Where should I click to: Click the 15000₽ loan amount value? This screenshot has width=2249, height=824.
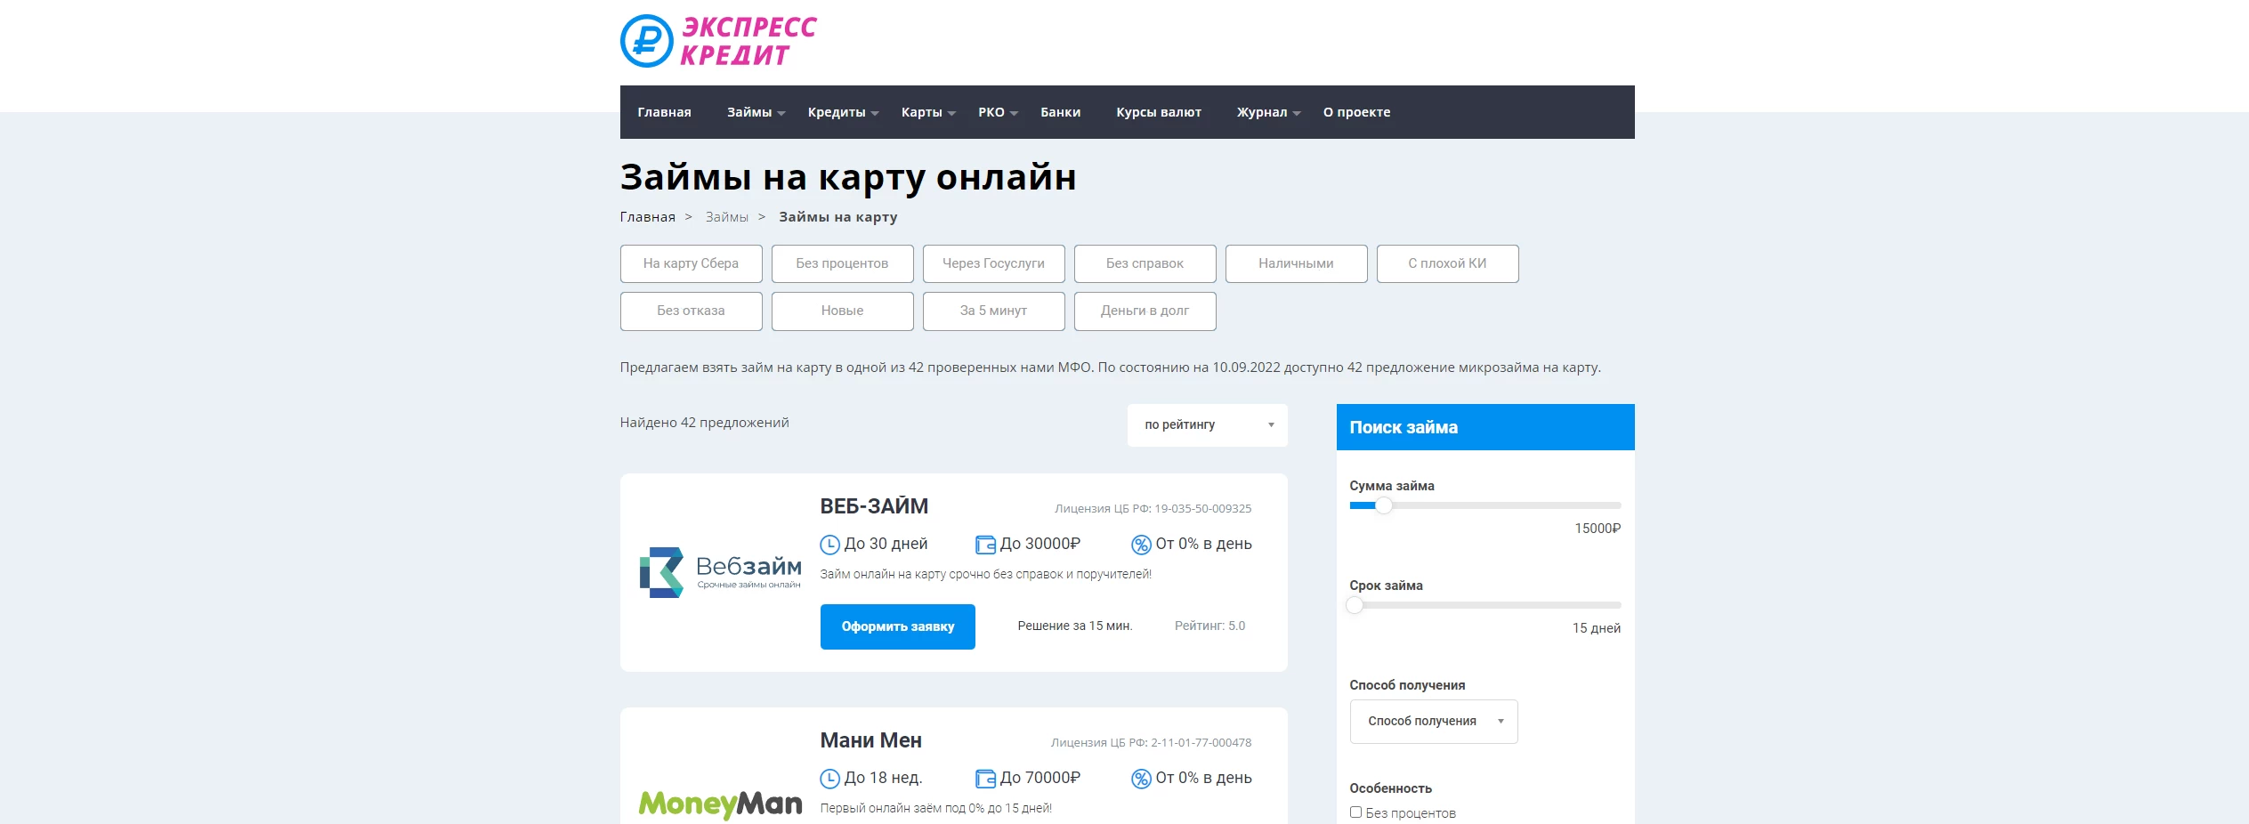tap(1598, 529)
